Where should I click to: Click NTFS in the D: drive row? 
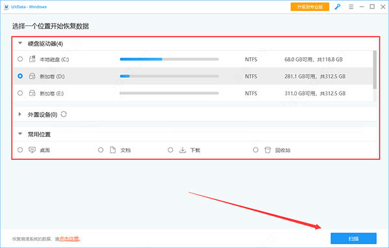(x=251, y=77)
